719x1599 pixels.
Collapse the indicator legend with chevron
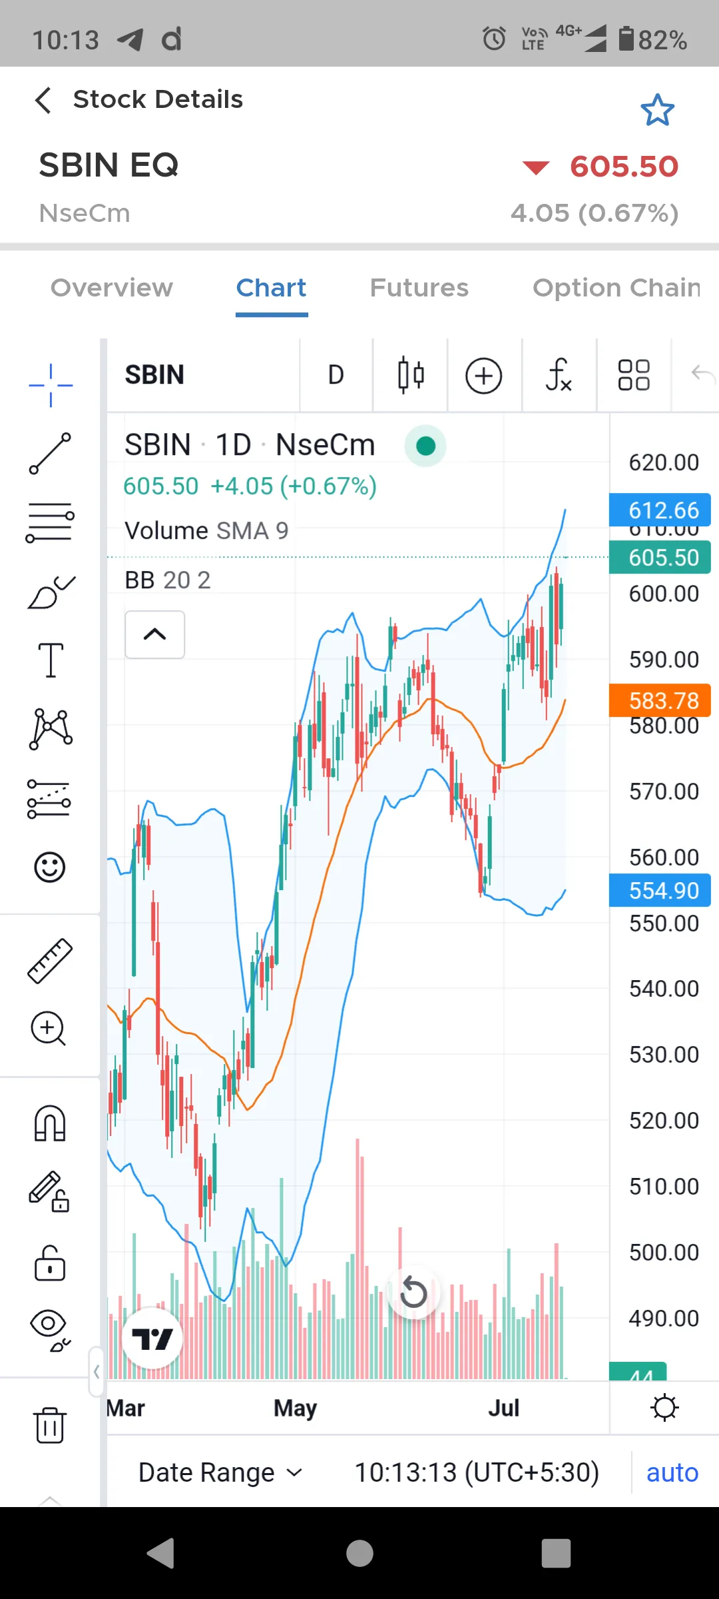click(155, 634)
